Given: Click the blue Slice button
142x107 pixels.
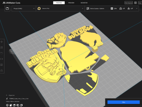Looking at the screenshot, I should (x=124, y=102).
